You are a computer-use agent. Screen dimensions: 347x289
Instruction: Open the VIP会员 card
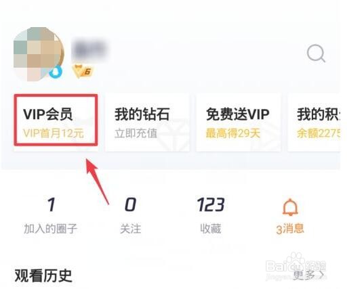click(56, 120)
